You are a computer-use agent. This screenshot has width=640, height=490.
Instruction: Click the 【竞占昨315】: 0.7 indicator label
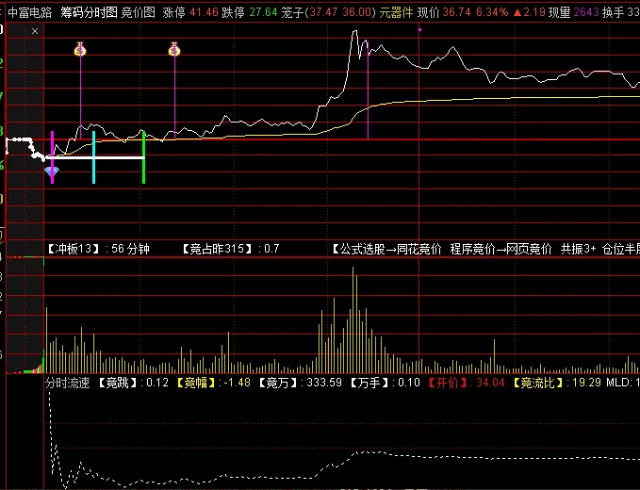230,249
